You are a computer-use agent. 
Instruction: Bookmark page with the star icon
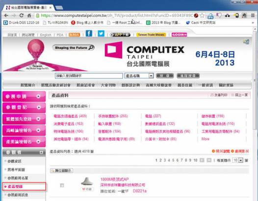point(202,16)
